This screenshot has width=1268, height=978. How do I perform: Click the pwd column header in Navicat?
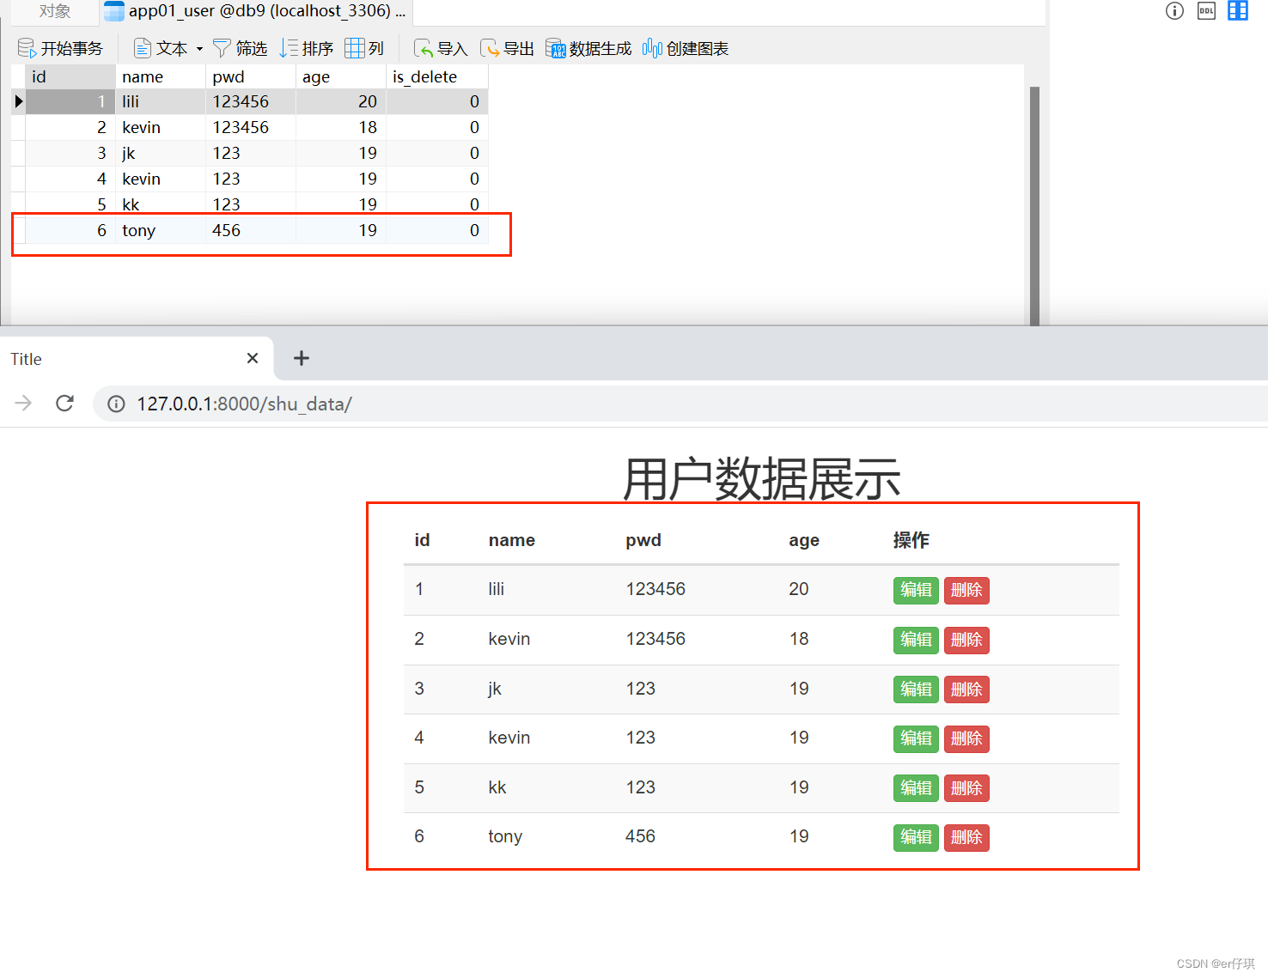[251, 76]
